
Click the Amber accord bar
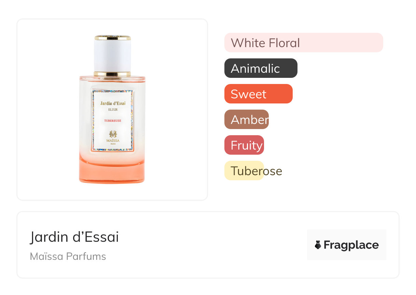click(247, 120)
